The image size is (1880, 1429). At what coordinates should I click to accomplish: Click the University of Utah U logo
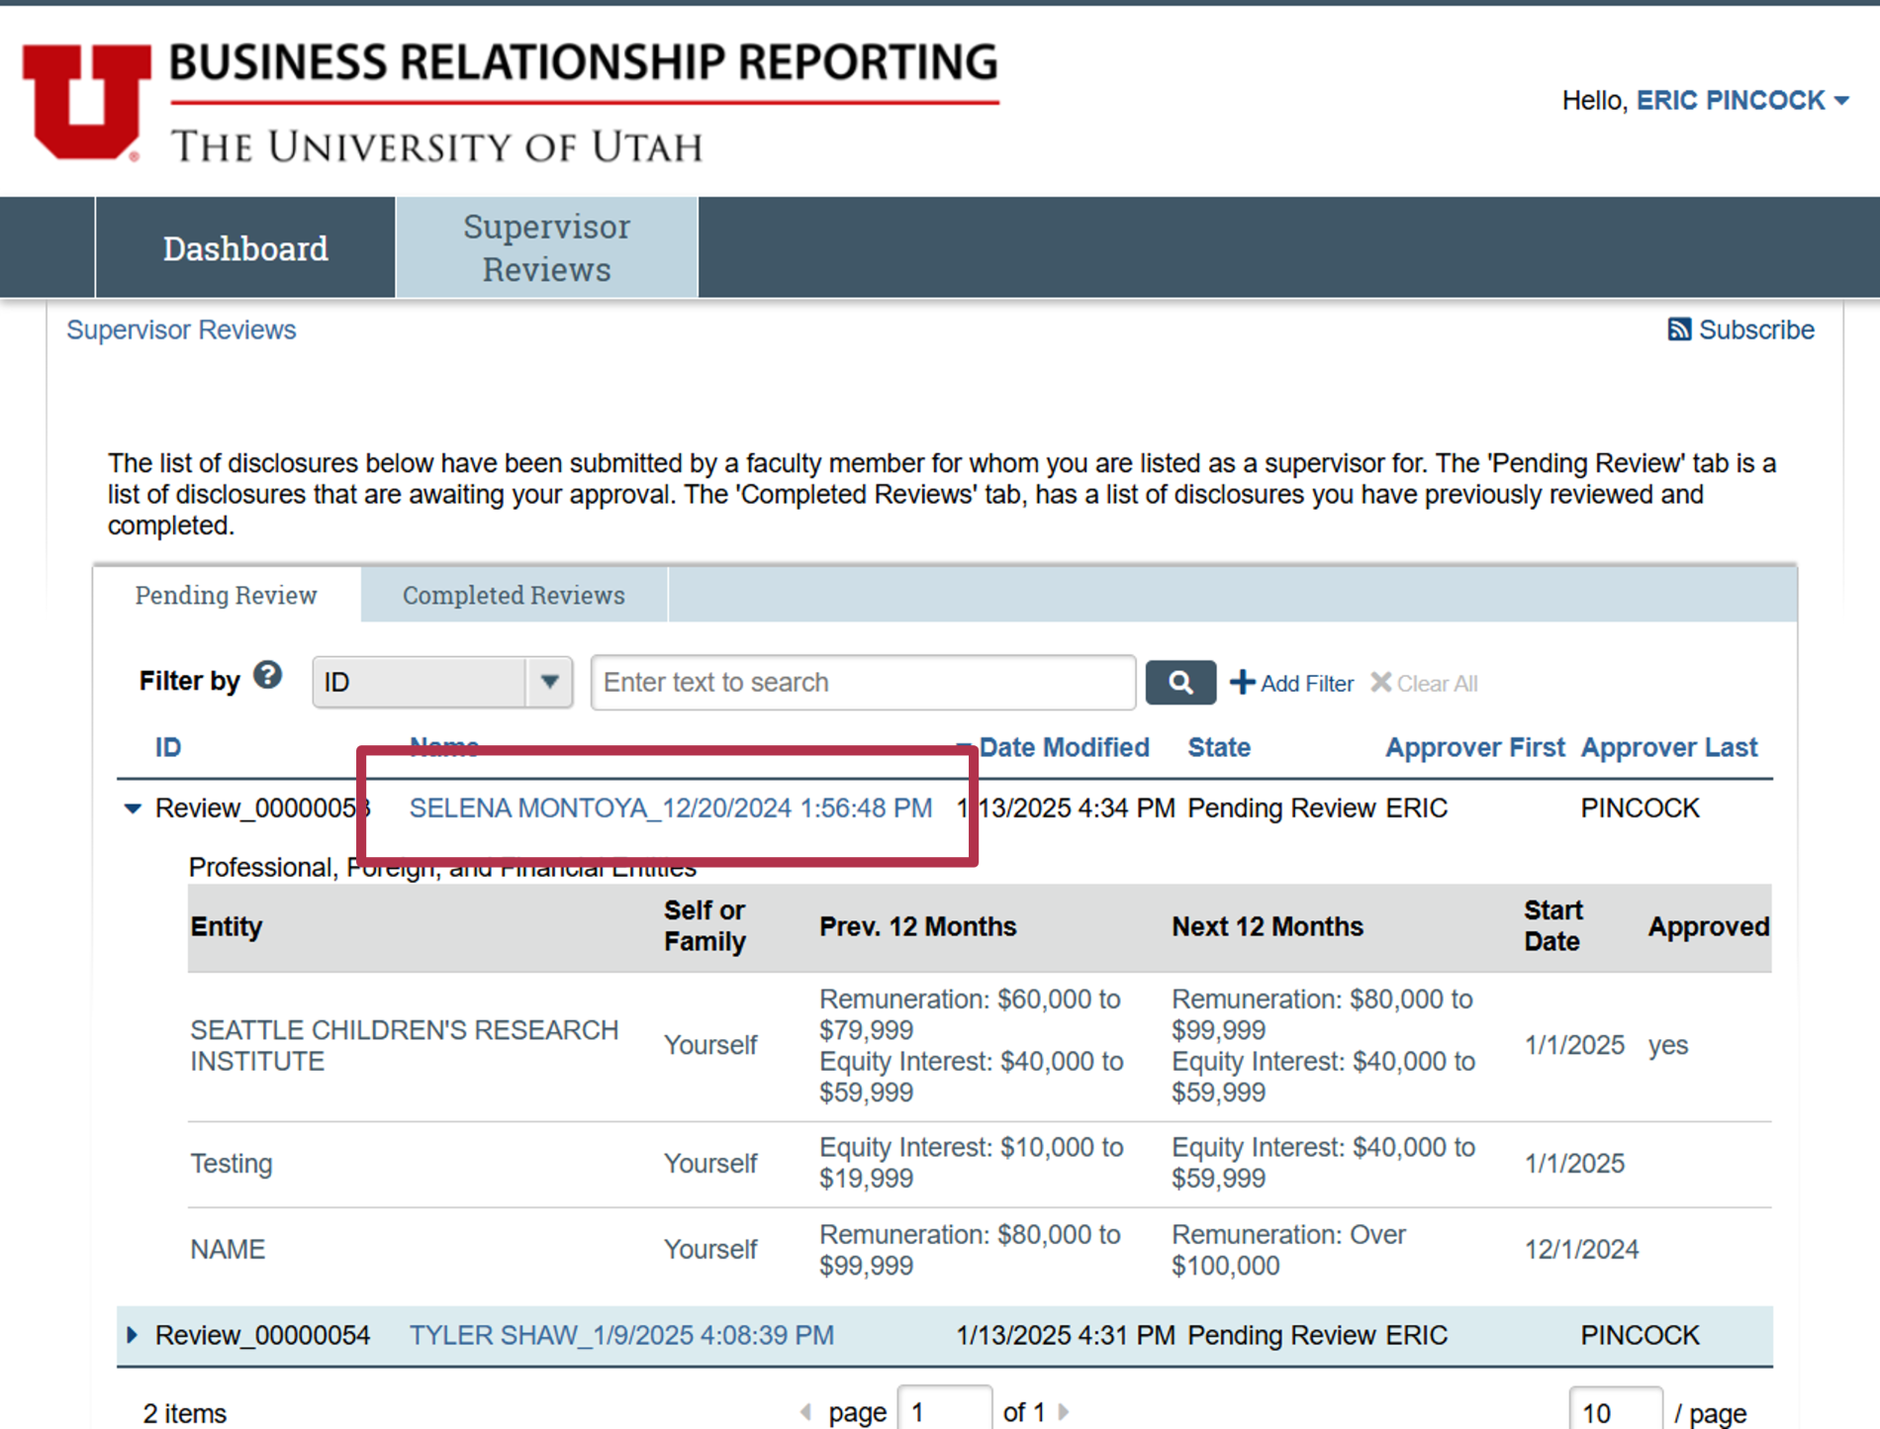tap(86, 101)
